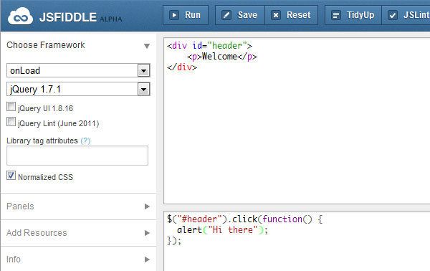This screenshot has width=430, height=271.
Task: Check code with JSLint
Action: pos(406,15)
